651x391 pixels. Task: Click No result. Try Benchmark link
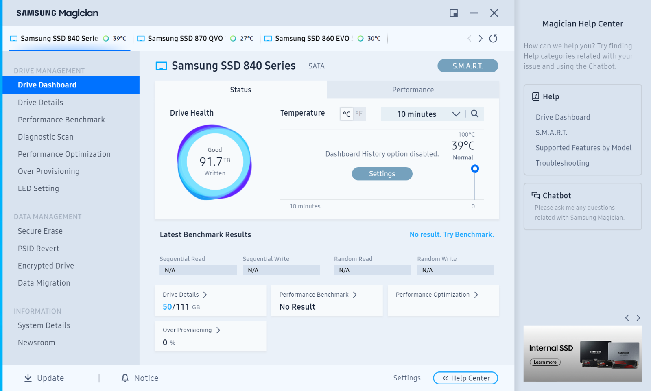(x=452, y=234)
